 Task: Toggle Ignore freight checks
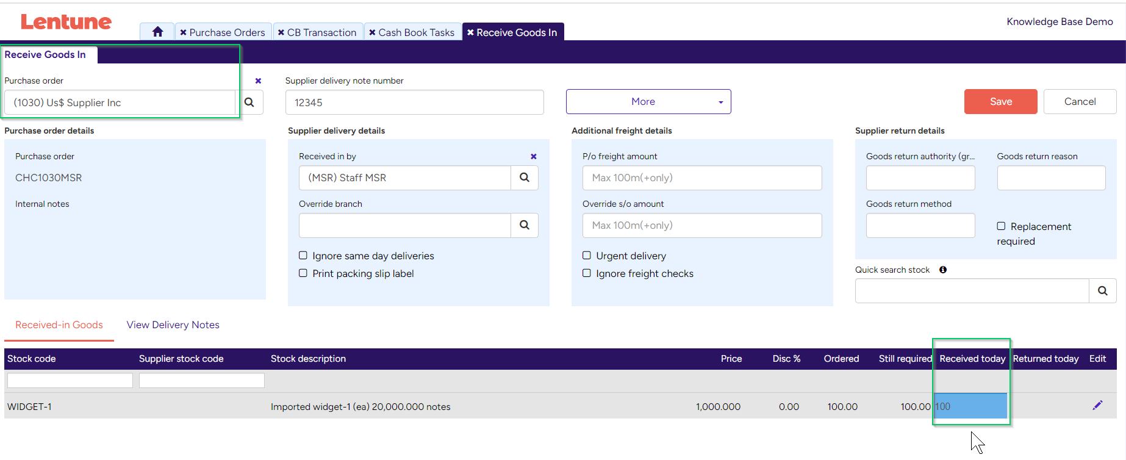(x=587, y=273)
